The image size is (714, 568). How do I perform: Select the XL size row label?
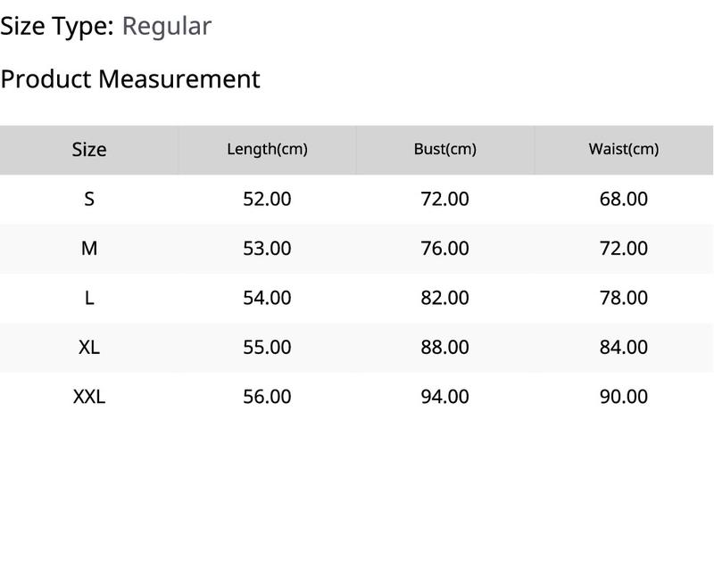[x=89, y=348]
